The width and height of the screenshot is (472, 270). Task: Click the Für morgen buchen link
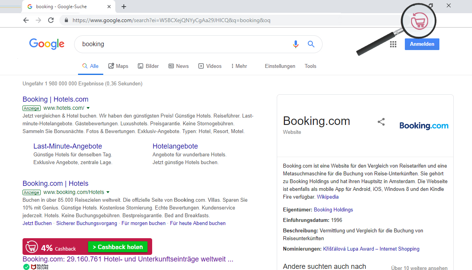(x=143, y=223)
